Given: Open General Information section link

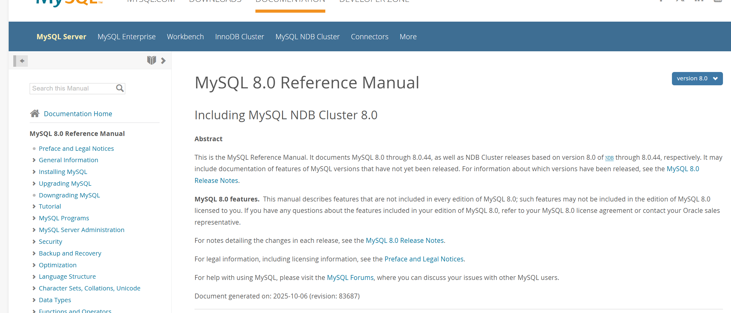Looking at the screenshot, I should 68,160.
